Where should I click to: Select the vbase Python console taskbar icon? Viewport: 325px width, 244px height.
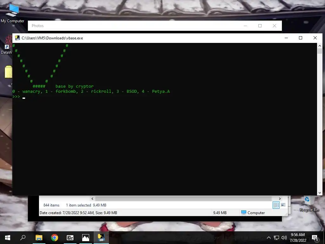click(101, 238)
